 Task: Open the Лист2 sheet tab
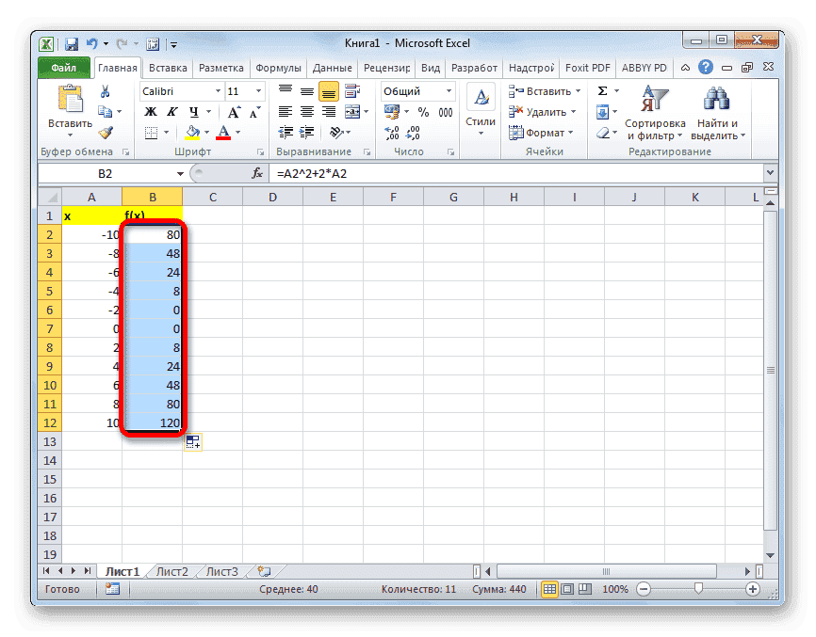pyautogui.click(x=171, y=570)
